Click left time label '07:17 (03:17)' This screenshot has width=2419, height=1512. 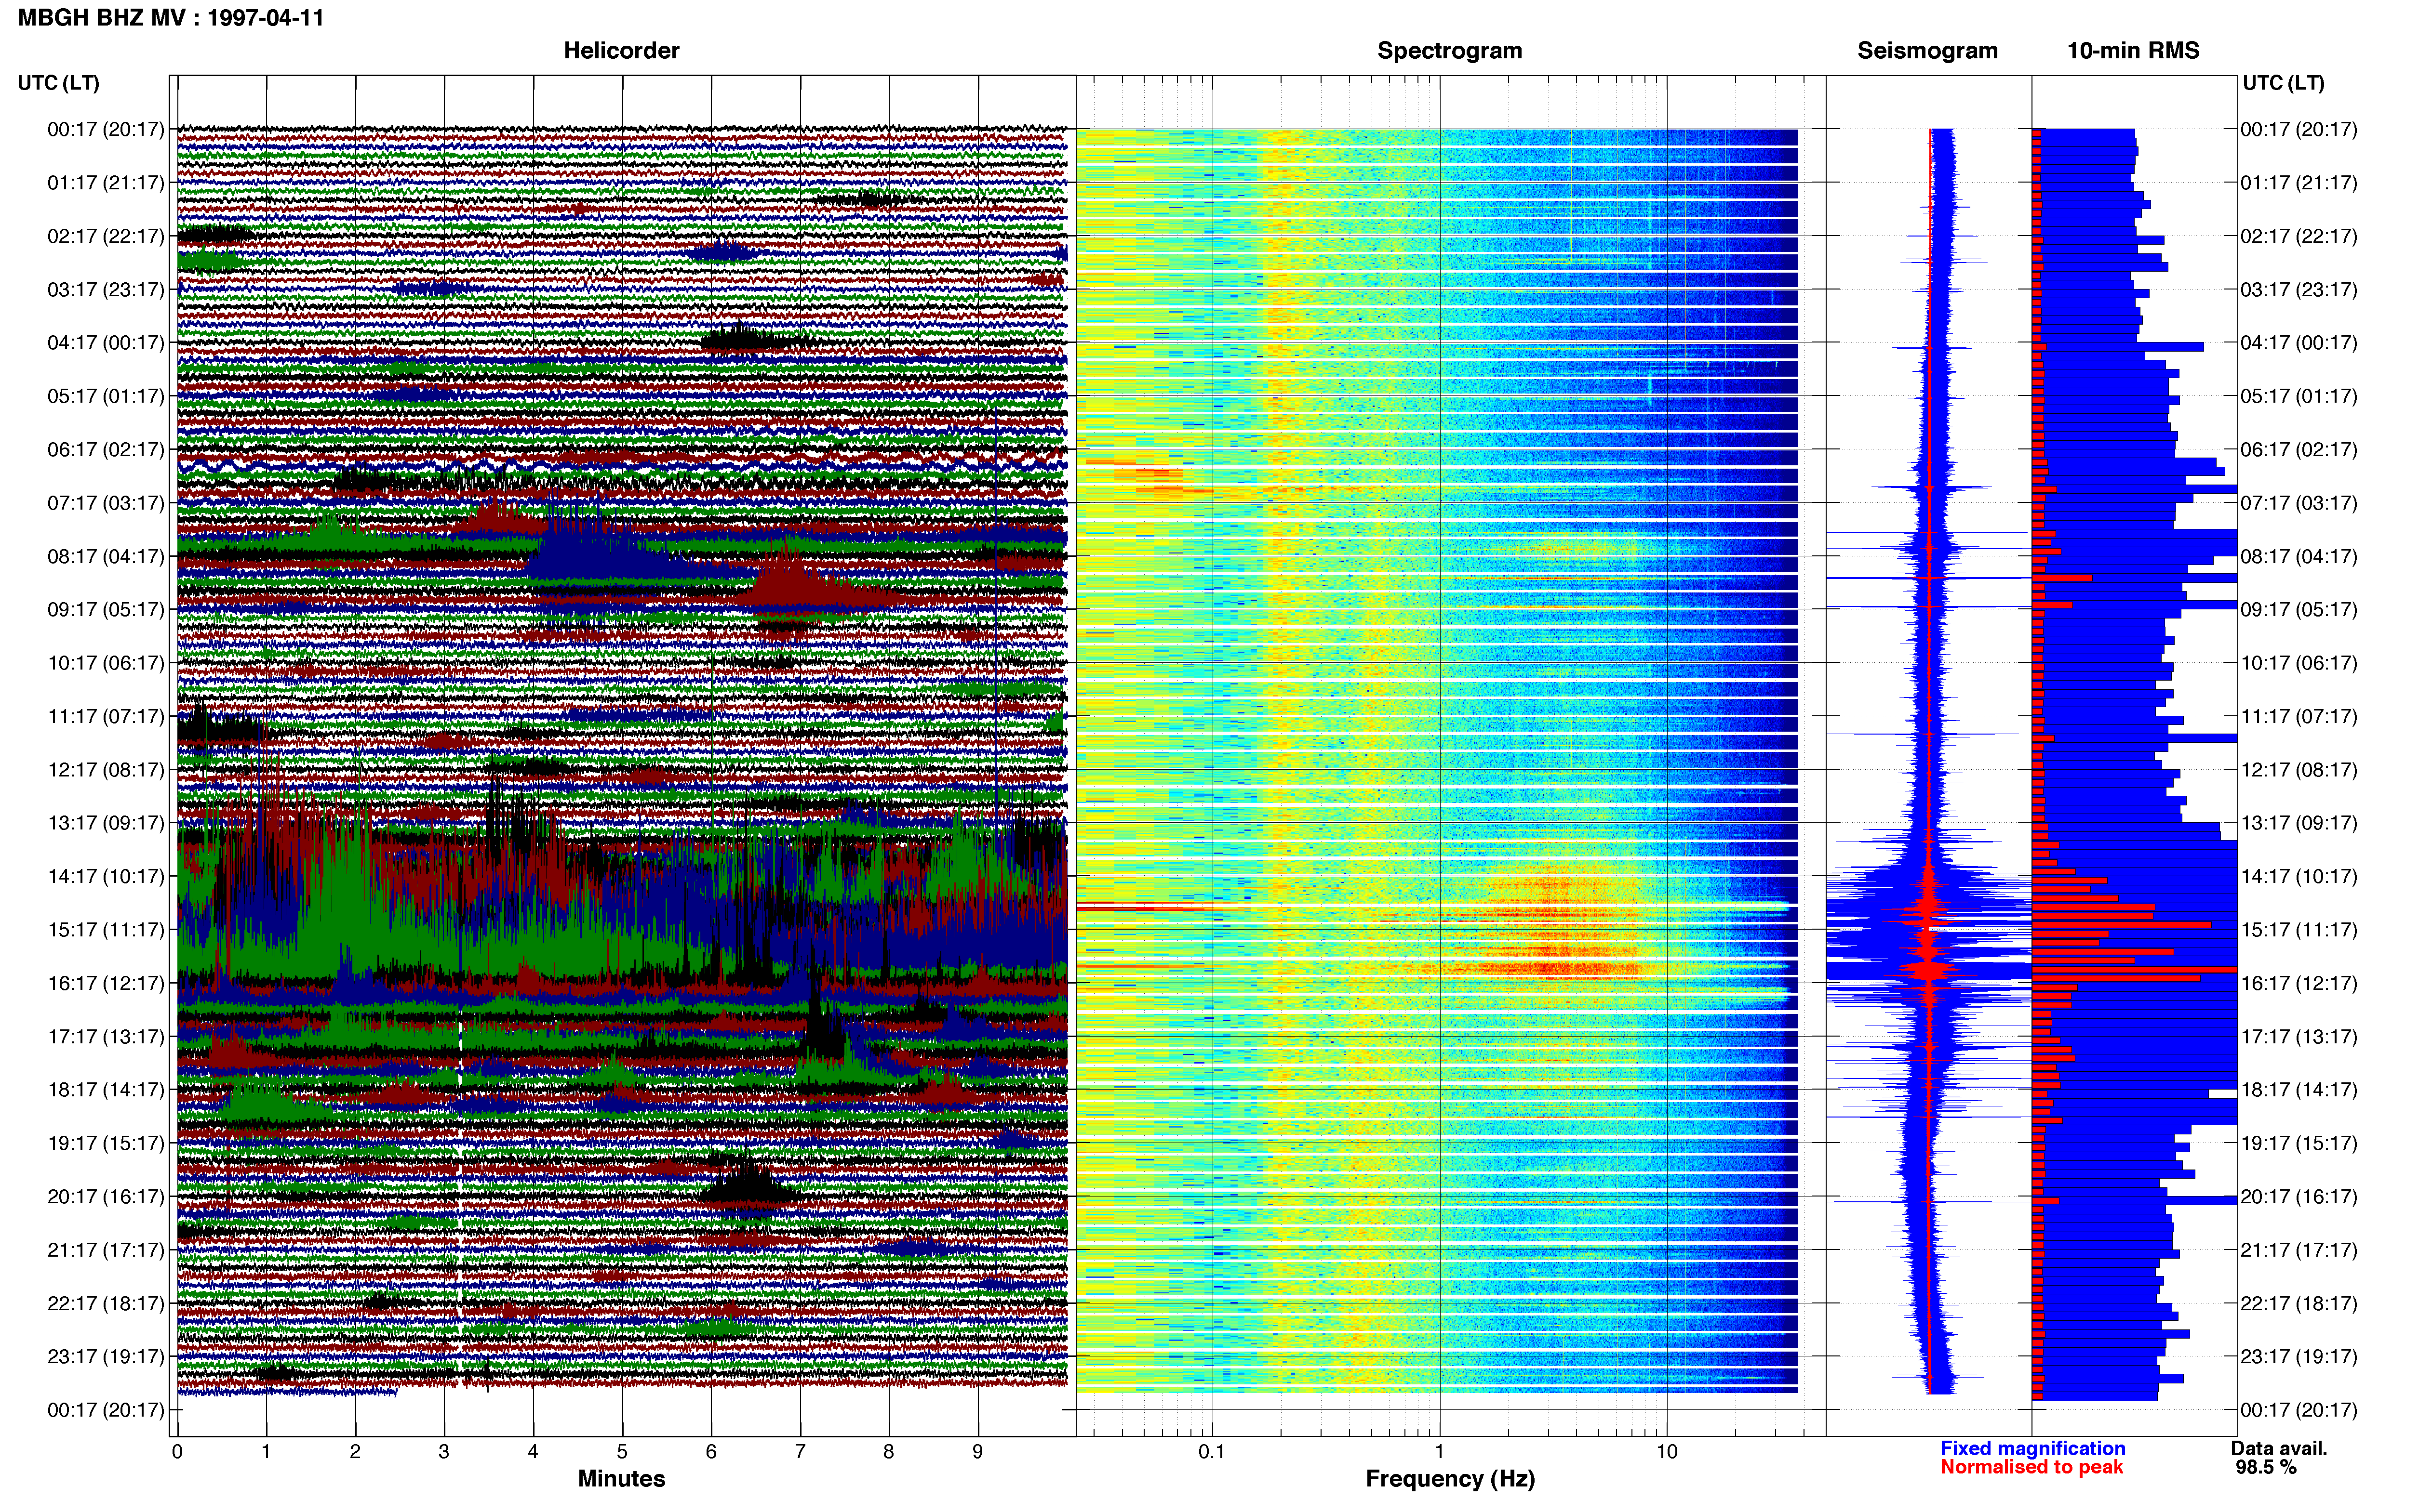pos(106,503)
